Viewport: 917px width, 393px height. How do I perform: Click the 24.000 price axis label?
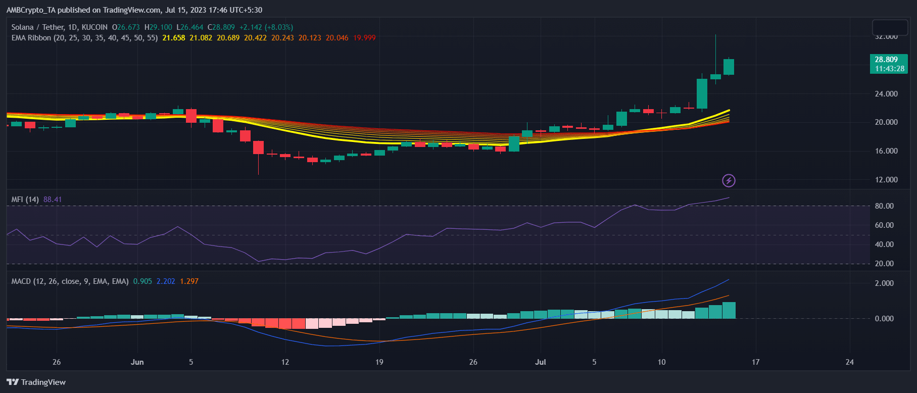887,94
